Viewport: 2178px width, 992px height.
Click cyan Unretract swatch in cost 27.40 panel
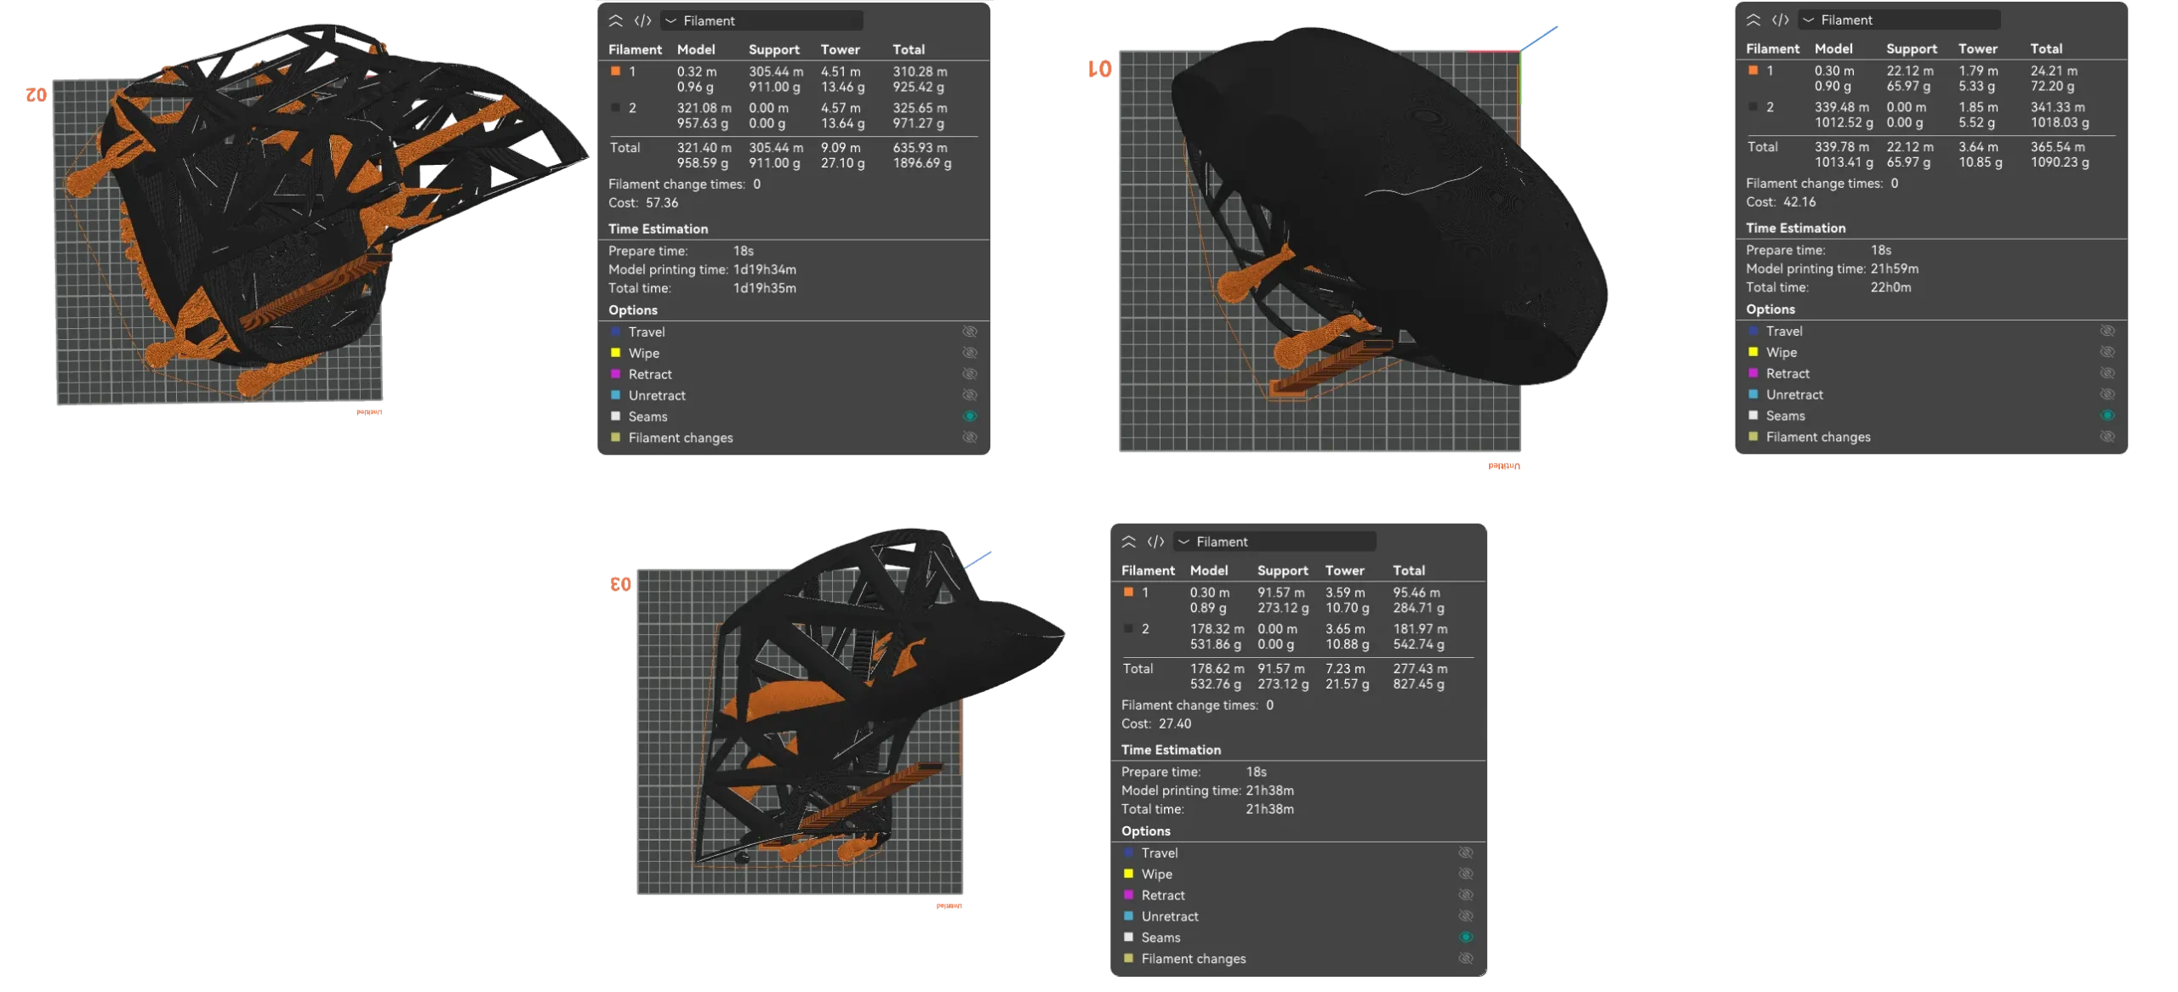pyautogui.click(x=1128, y=916)
